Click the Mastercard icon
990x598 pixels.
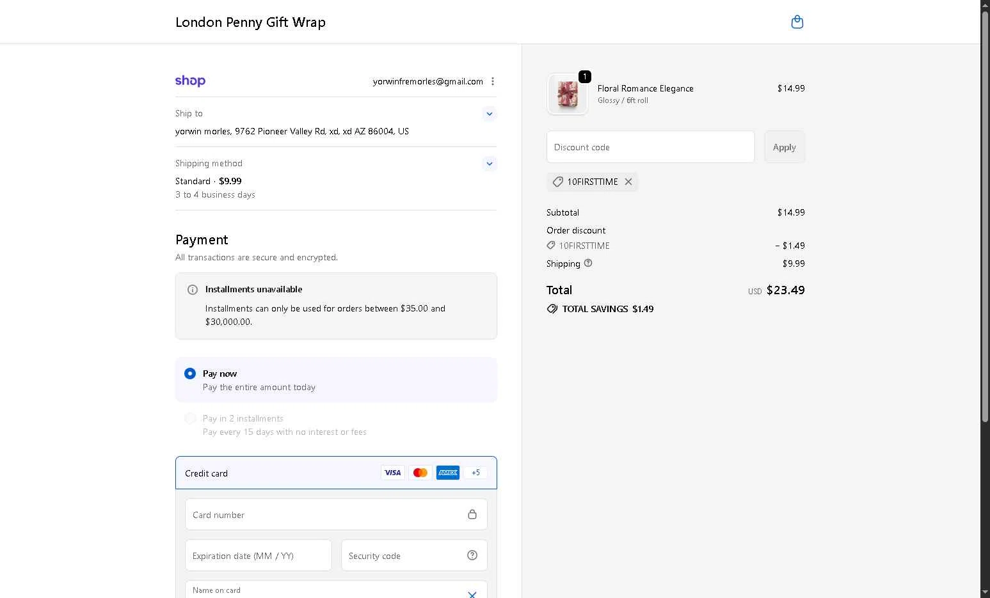420,473
